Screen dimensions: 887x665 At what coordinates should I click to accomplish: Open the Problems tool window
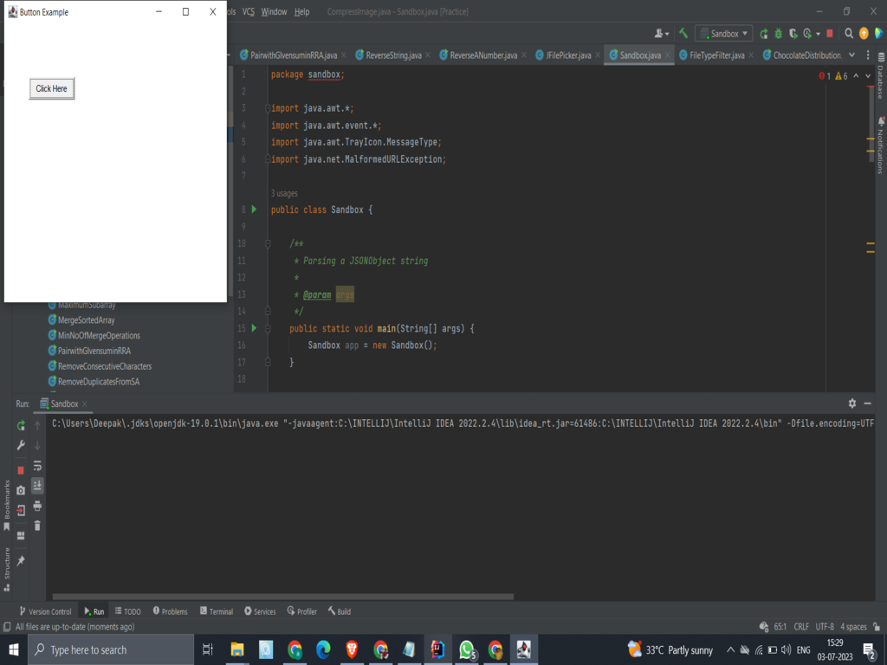click(x=171, y=611)
